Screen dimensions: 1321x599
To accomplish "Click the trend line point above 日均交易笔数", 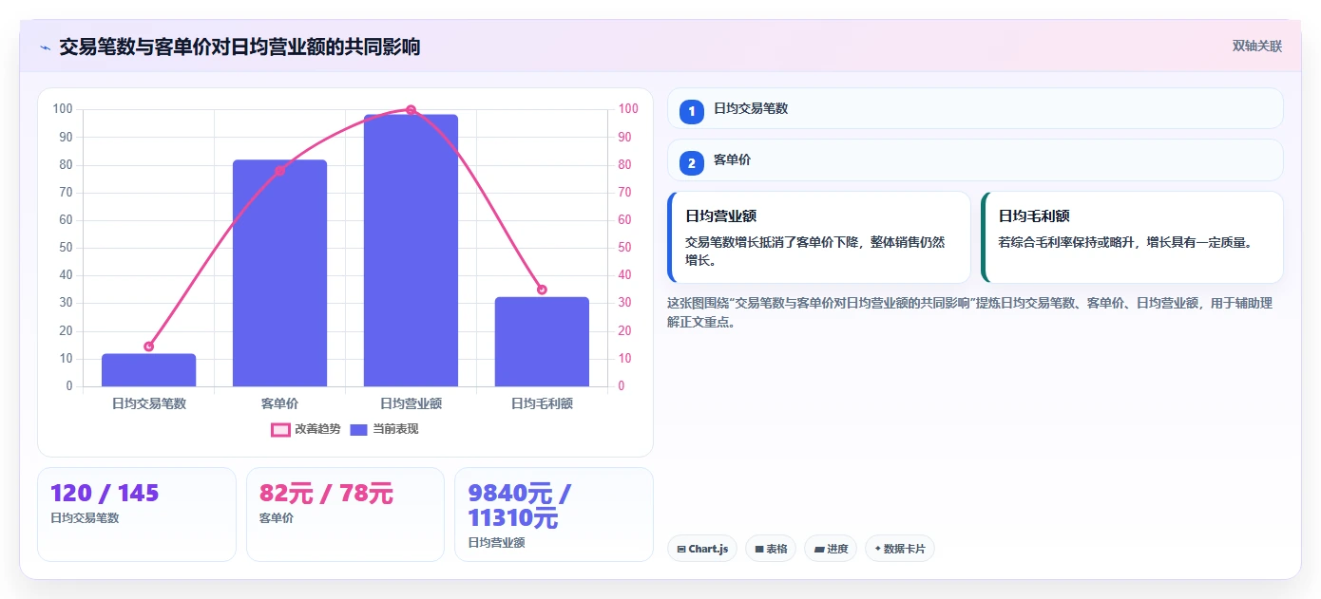I will [x=149, y=346].
